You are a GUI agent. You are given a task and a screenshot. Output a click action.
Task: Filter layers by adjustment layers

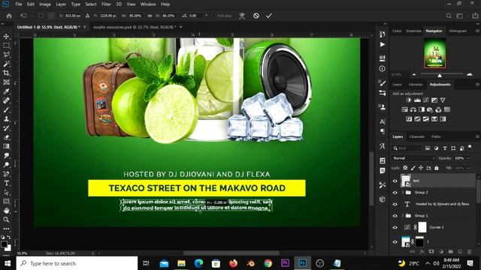(x=436, y=148)
